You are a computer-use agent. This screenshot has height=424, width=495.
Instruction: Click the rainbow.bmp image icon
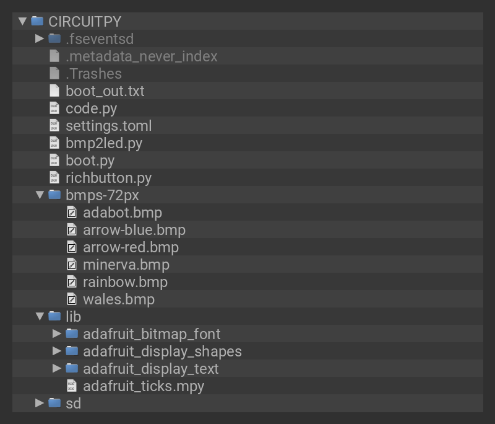72,282
